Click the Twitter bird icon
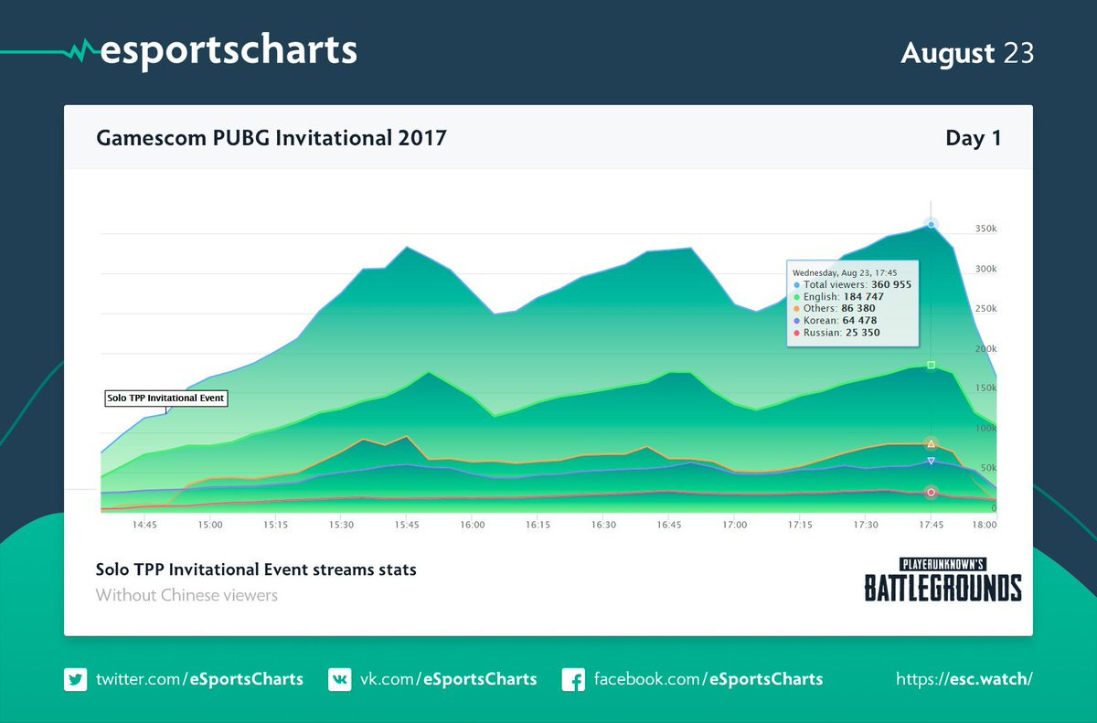This screenshot has height=723, width=1097. [x=75, y=679]
